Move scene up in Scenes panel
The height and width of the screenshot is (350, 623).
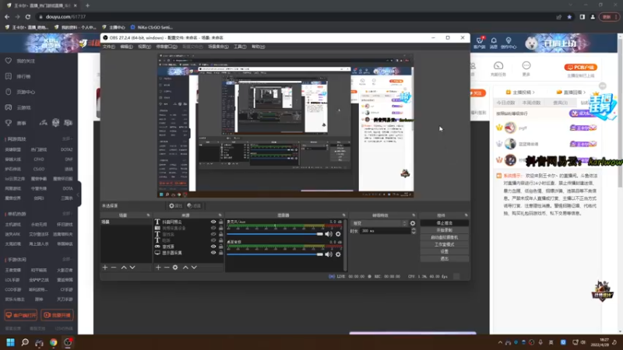tap(124, 268)
